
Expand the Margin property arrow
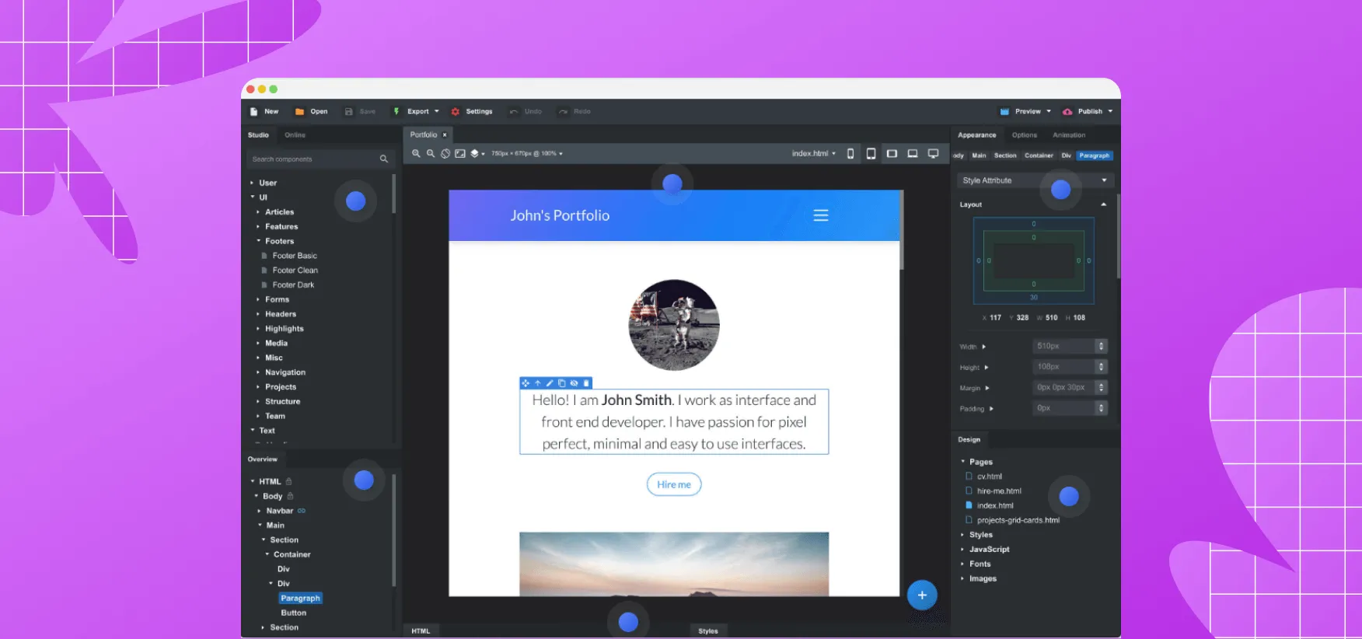point(987,388)
